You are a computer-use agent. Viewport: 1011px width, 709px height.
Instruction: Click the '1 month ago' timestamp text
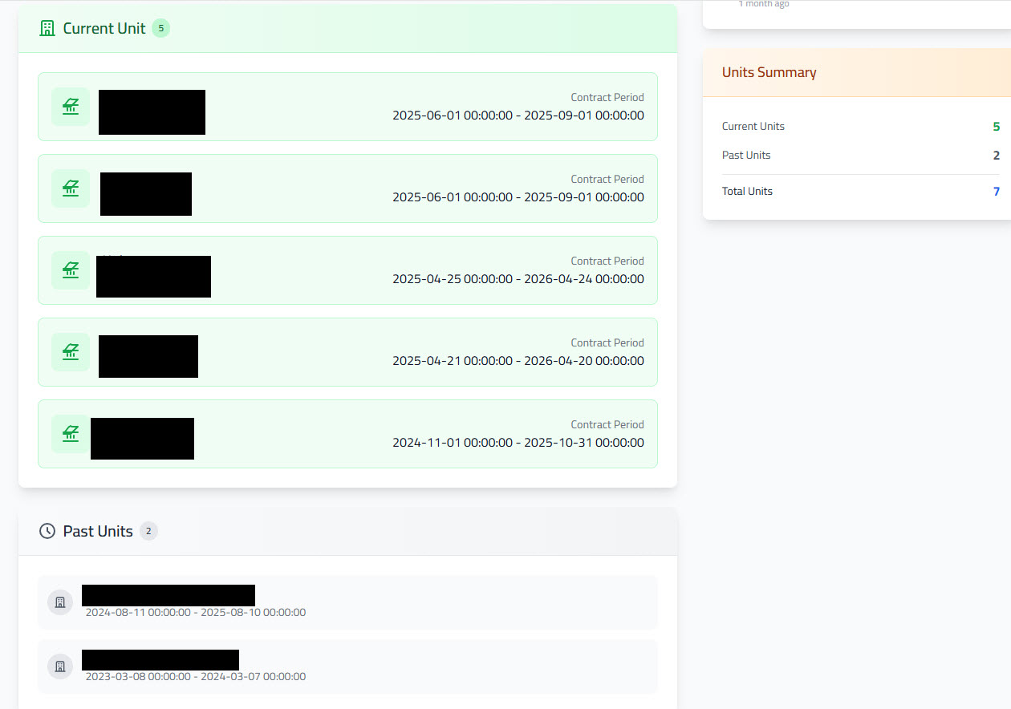pos(764,4)
